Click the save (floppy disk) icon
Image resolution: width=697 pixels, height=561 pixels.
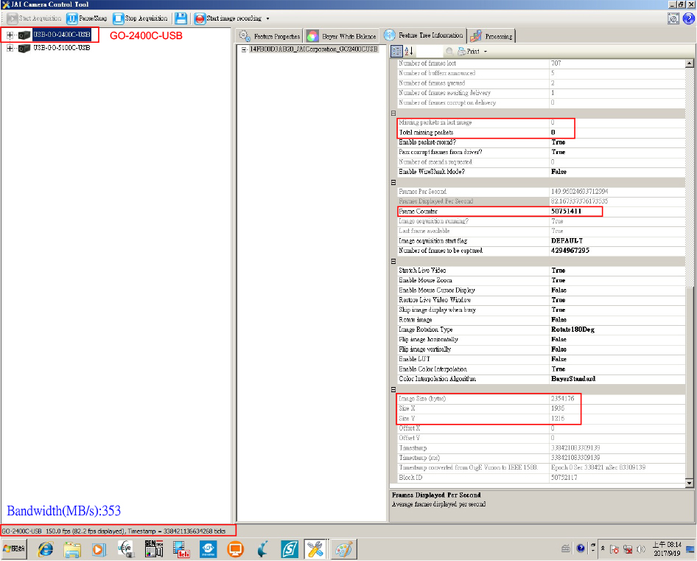(181, 18)
